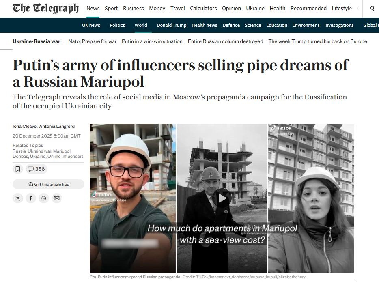Visit author Iona Cleave's page
Image resolution: width=379 pixels, height=286 pixels.
(x=25, y=126)
